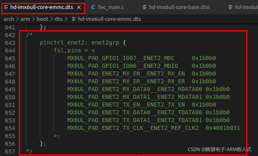Screen dimensions: 258x156
Task: Click 'MX6UL_PAD_ENET2_TX_EN__ENET2_TX_EN' text
Action: tap(126, 105)
